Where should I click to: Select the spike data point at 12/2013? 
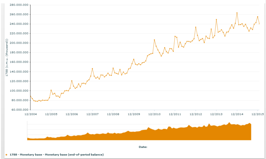point(216,19)
